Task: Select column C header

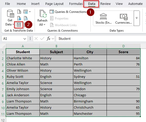Action: pos(90,46)
